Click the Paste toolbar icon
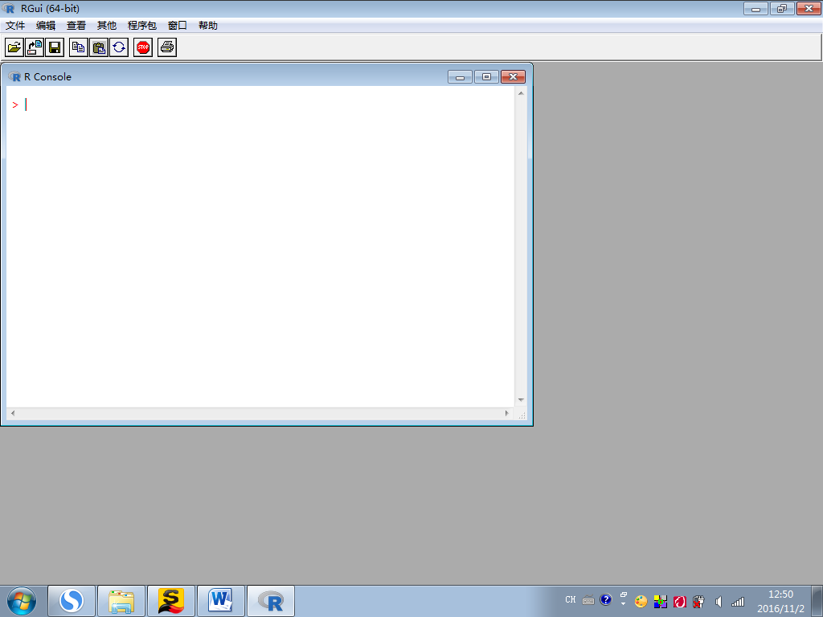Viewport: 823px width, 617px height. click(99, 47)
